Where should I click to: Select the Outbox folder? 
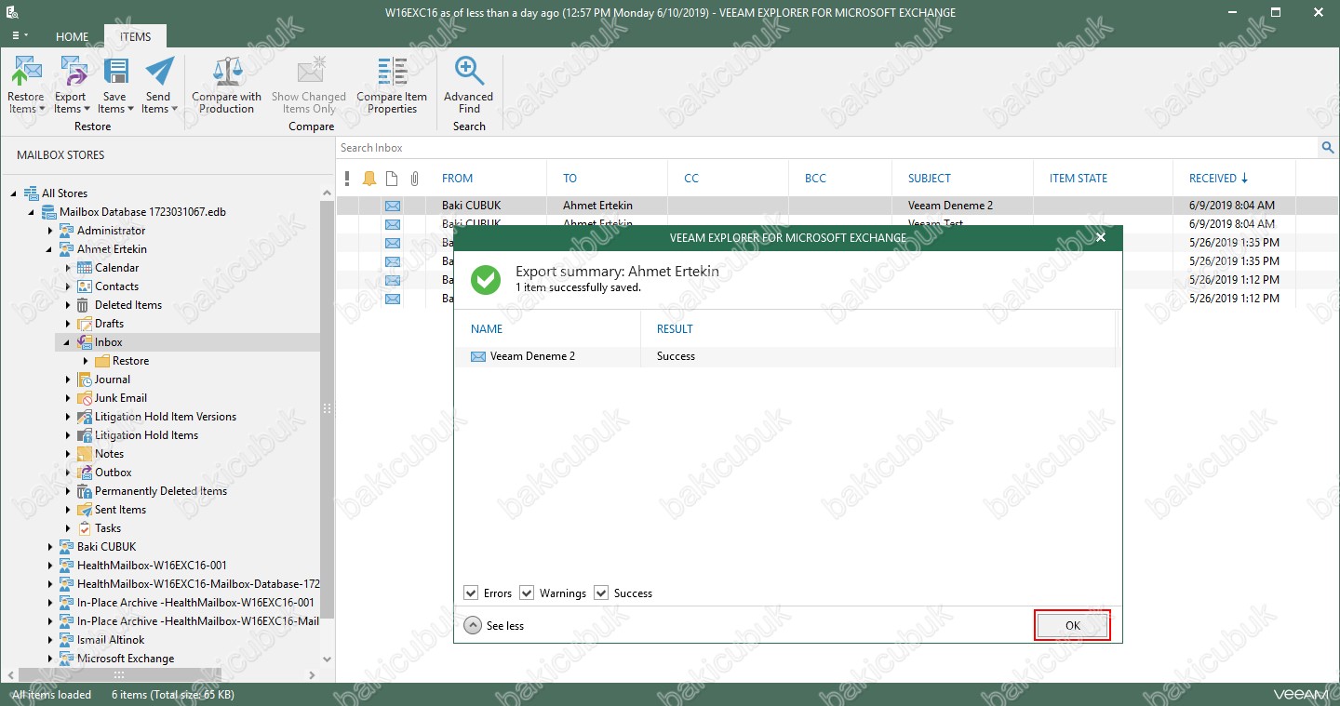[114, 473]
